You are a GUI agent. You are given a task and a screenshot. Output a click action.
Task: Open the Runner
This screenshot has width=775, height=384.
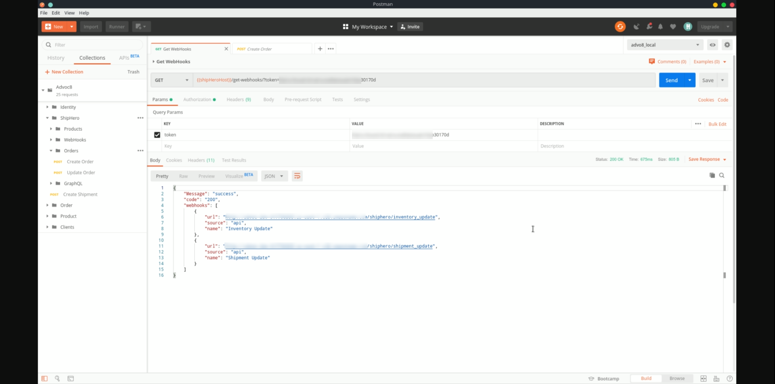[117, 27]
